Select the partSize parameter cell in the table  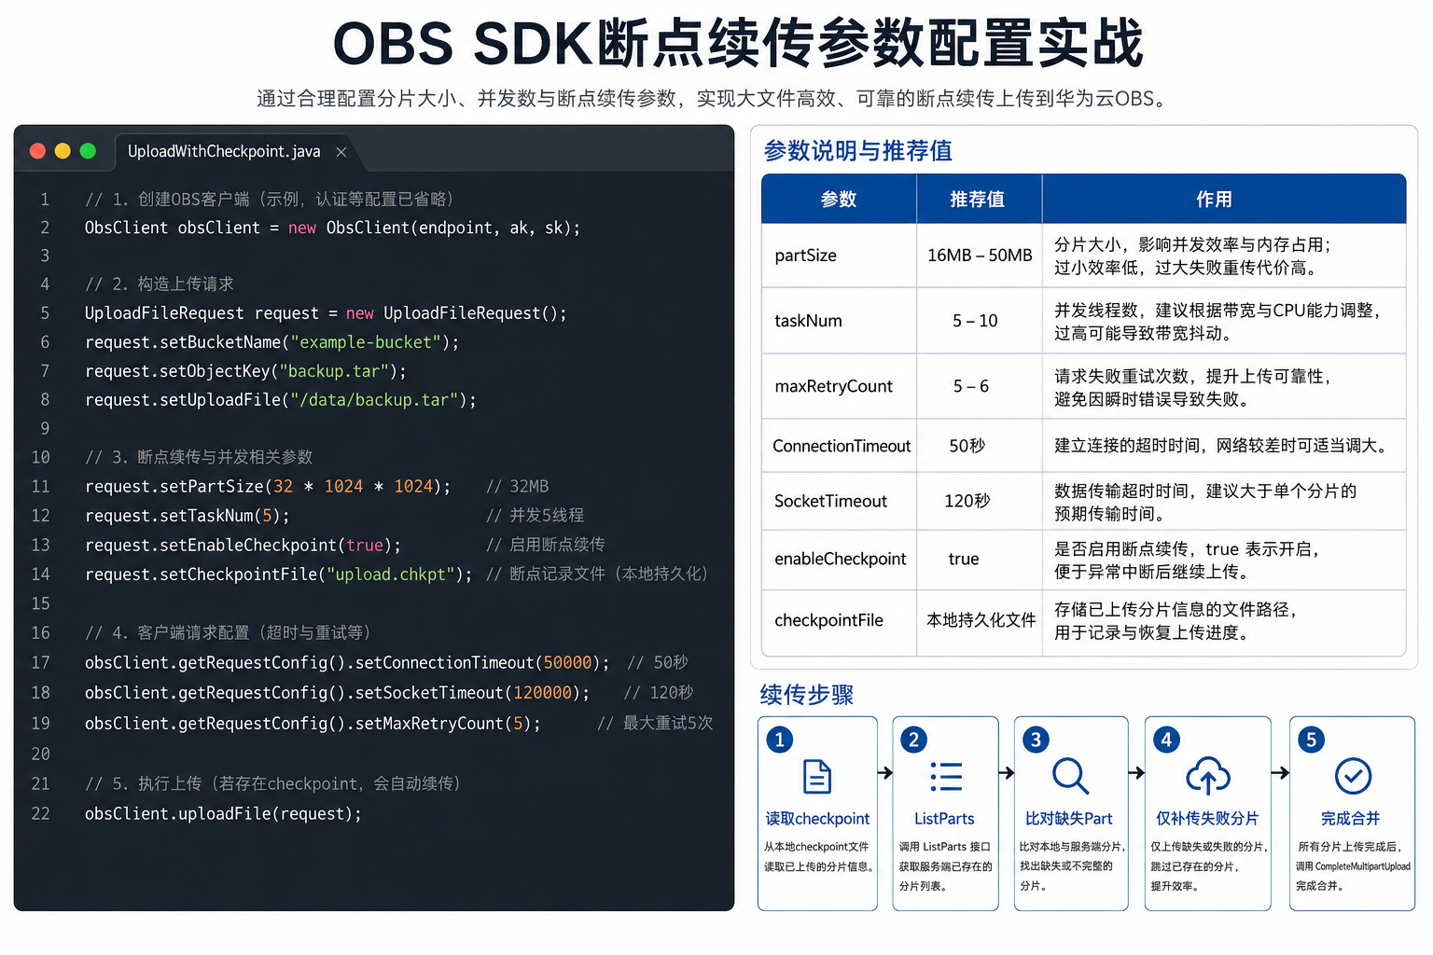[839, 256]
